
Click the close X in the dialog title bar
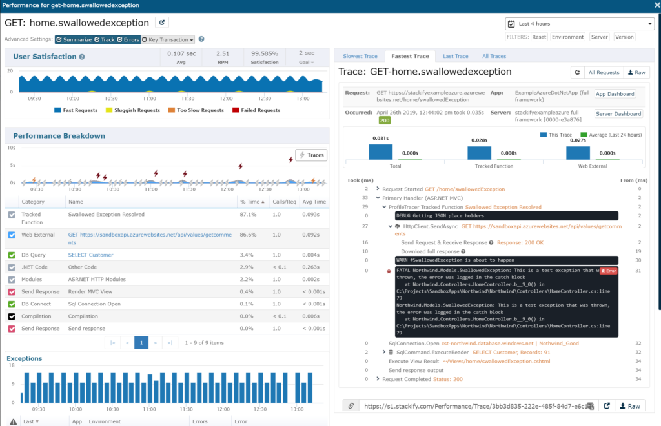[653, 5]
